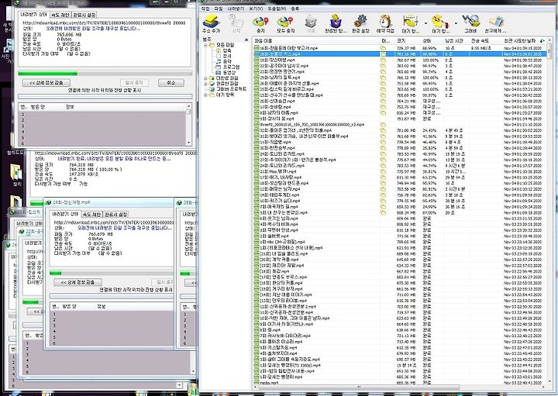The image size is (558, 396).
Task: Select the media.mp4 row at list bottom
Action: pos(400,383)
